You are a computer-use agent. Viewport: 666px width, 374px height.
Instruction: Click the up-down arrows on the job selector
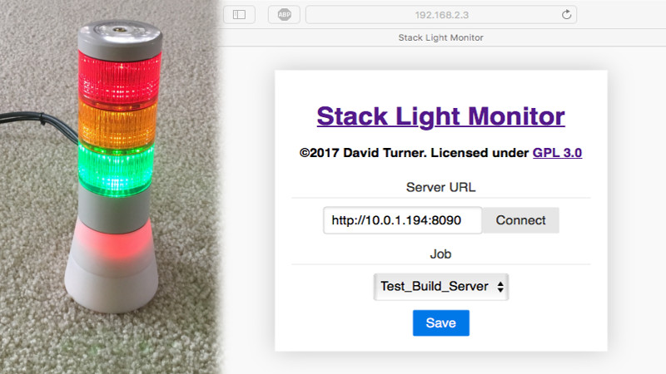pos(499,286)
